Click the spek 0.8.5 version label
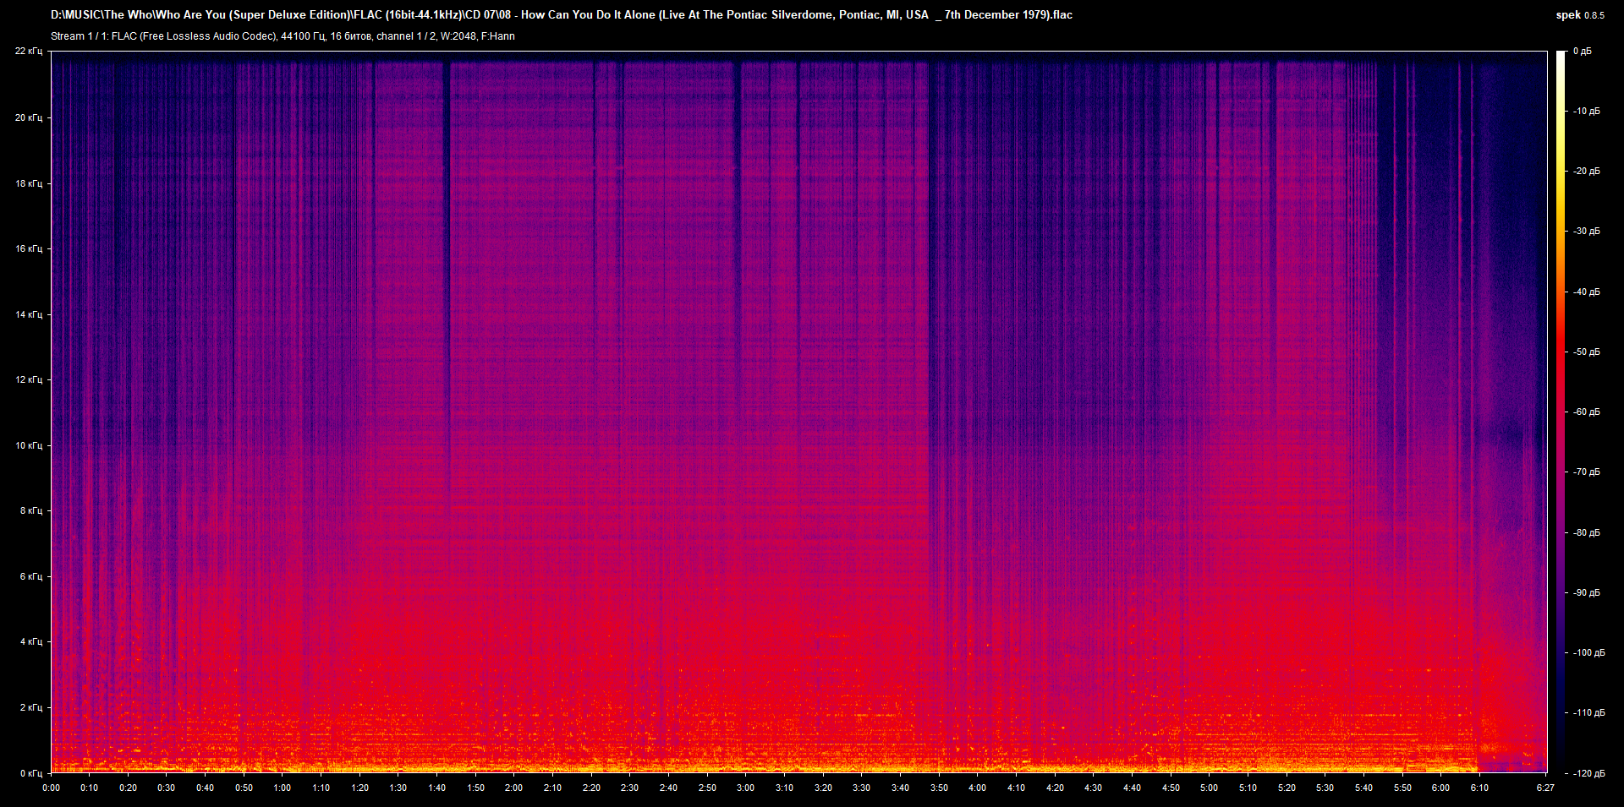1624x807 pixels. (x=1579, y=14)
